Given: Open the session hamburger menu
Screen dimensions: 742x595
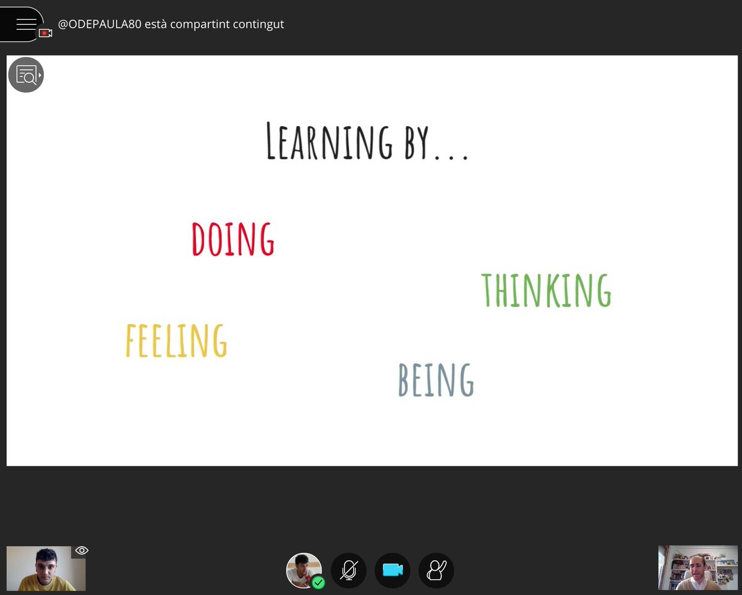Looking at the screenshot, I should click(x=26, y=24).
